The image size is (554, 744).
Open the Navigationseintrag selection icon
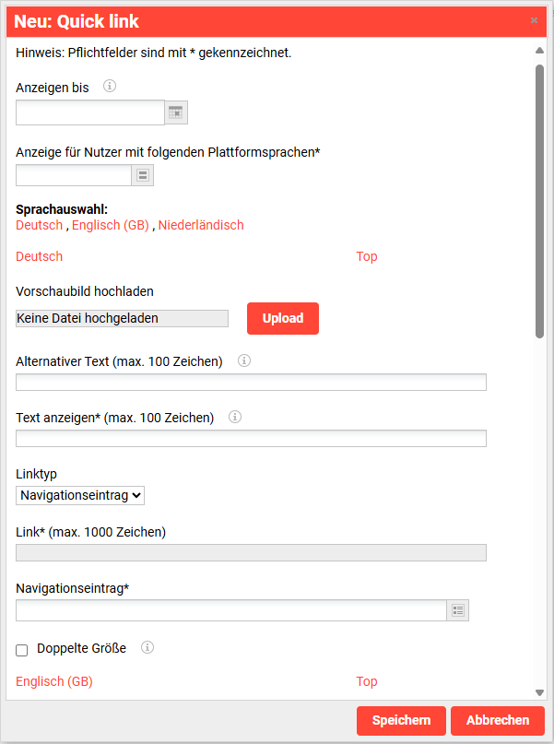coord(457,609)
